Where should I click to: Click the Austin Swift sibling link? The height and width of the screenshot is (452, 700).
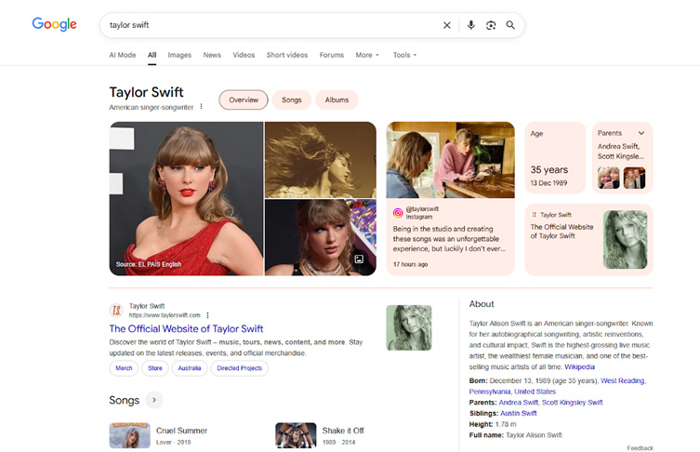click(518, 413)
